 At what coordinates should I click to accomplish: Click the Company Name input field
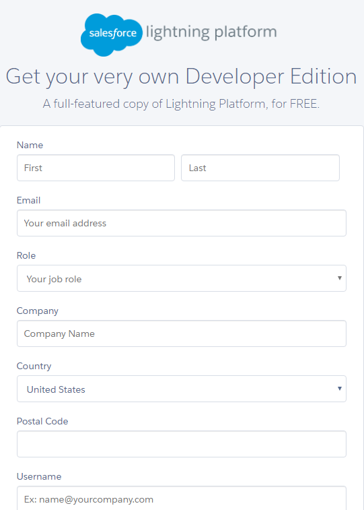182,333
